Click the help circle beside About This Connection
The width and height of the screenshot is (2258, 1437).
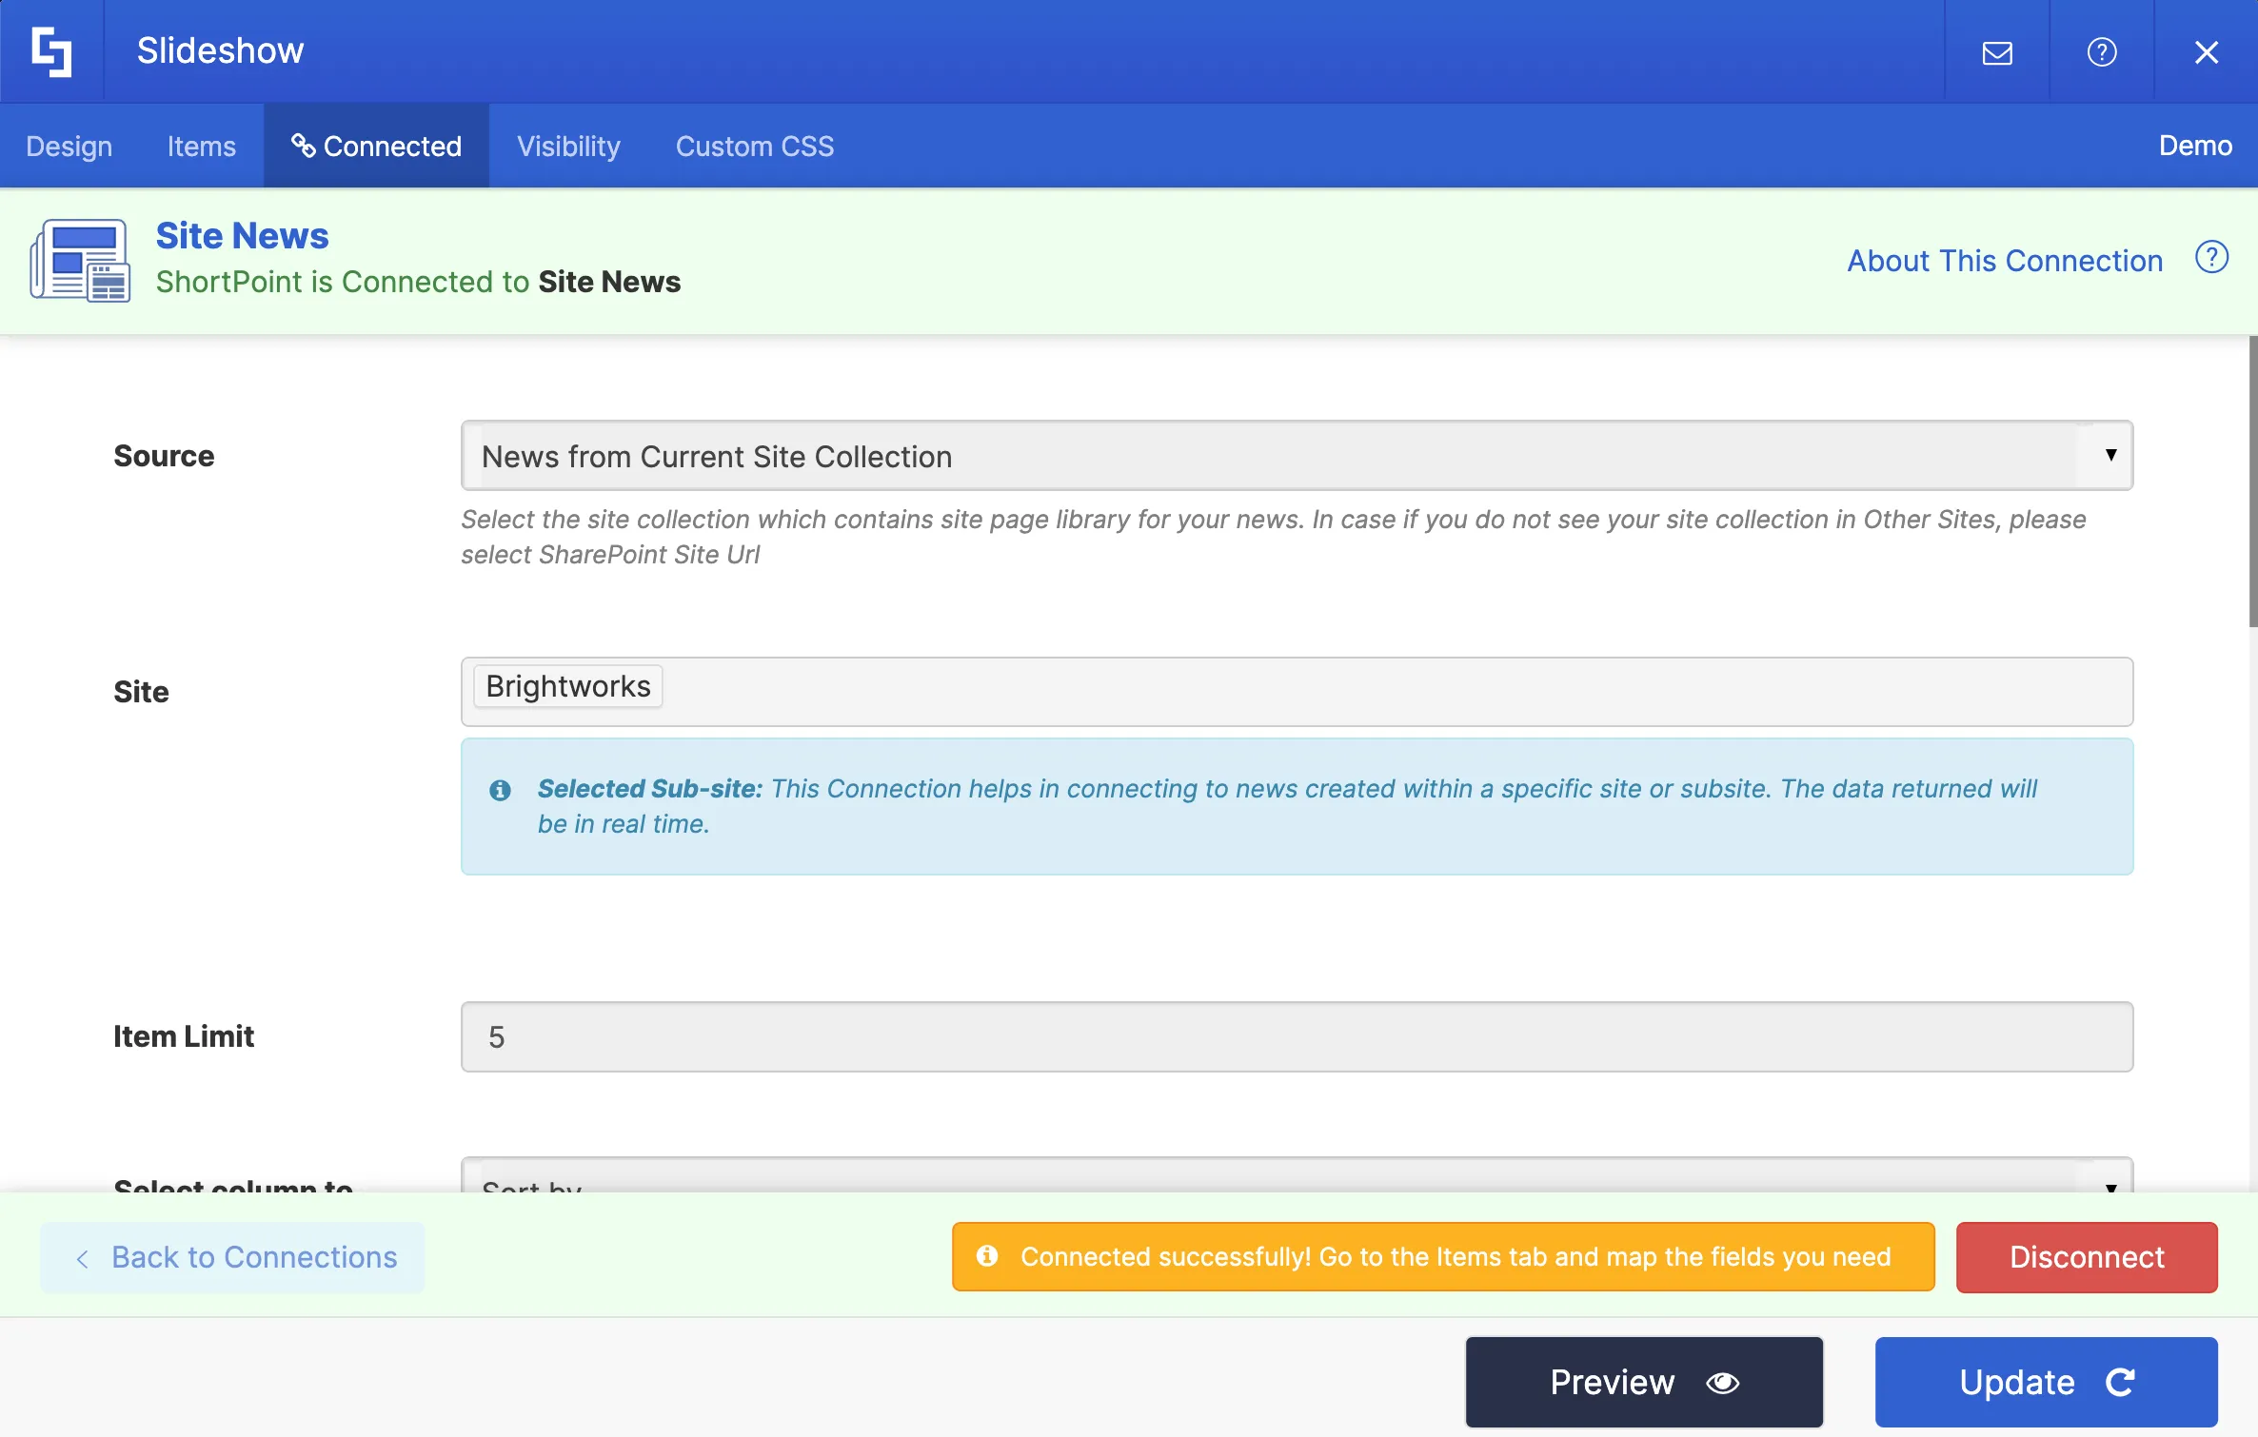click(2211, 258)
